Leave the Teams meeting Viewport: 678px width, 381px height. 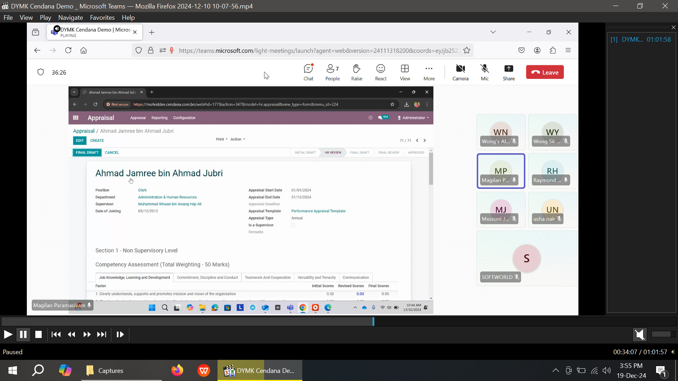pos(545,72)
